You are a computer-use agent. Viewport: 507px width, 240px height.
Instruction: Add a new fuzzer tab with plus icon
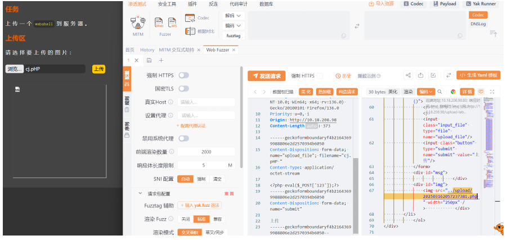coord(161,60)
